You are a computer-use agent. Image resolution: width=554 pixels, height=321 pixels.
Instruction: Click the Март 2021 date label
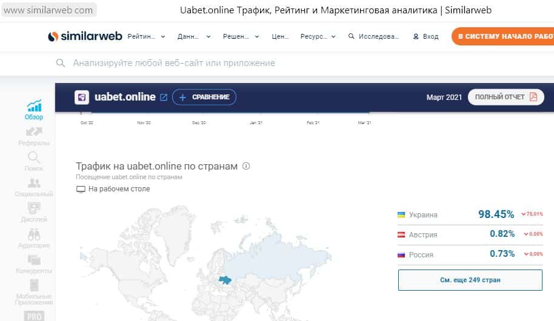(x=444, y=97)
